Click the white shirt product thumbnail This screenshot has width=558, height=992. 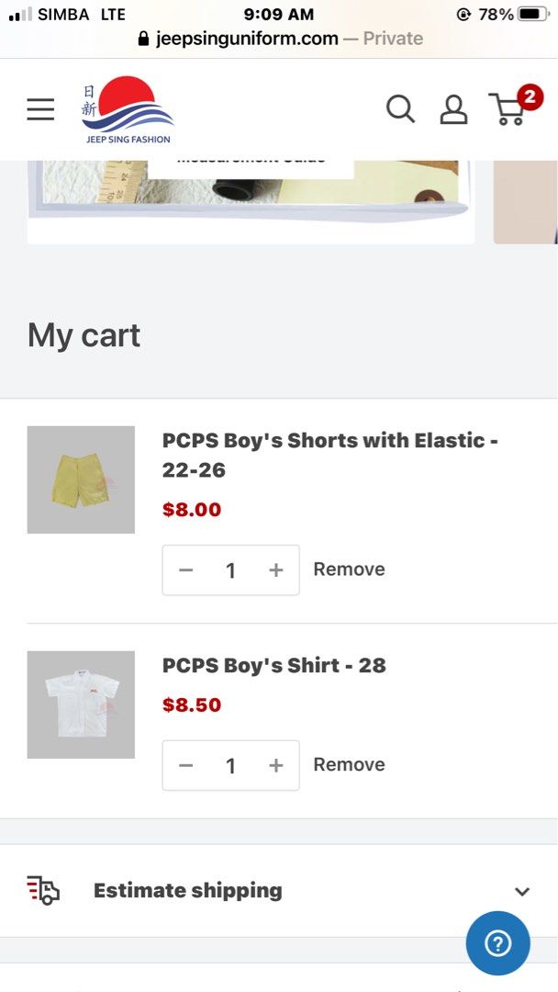tap(81, 704)
